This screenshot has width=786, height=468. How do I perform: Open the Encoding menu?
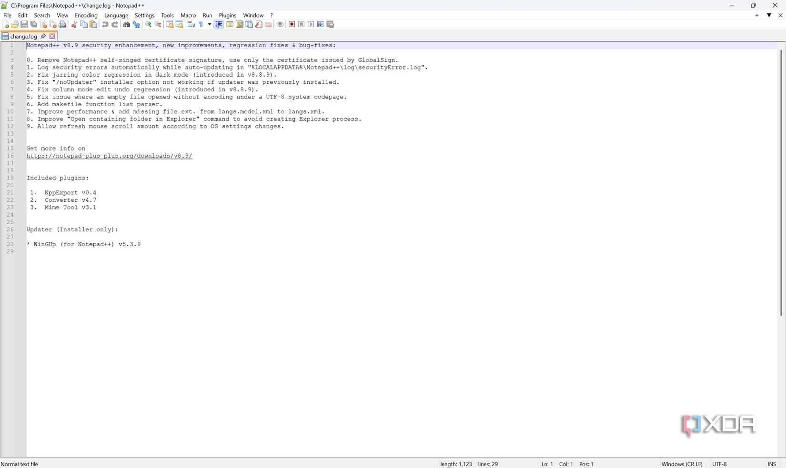tap(86, 15)
